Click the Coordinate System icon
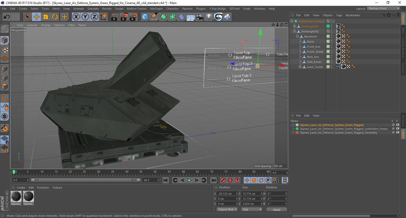 pyautogui.click(x=104, y=17)
